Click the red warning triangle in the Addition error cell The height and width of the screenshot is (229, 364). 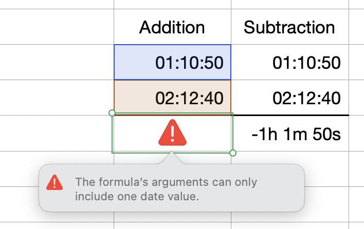tap(173, 132)
